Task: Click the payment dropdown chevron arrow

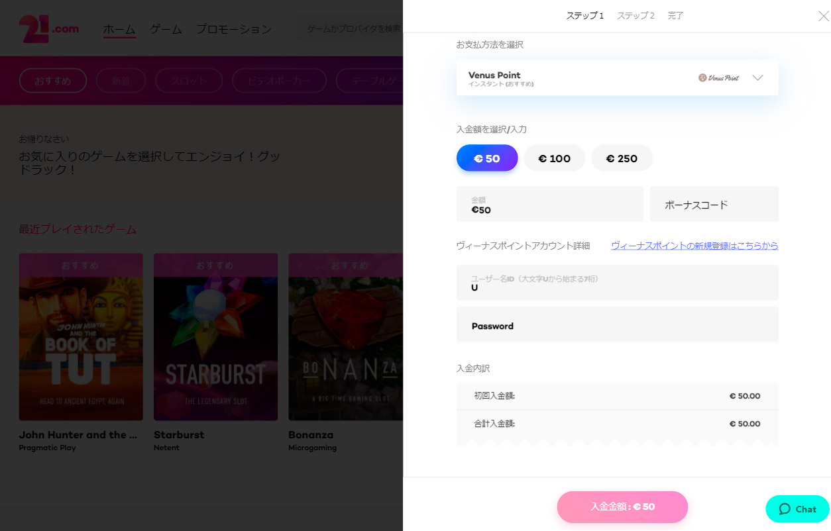Action: tap(758, 77)
